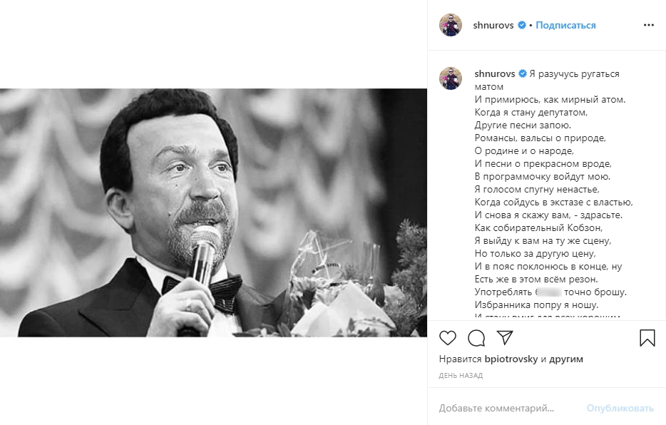The image size is (666, 425).
Task: Open the shnurovs username in the header
Action: click(493, 25)
